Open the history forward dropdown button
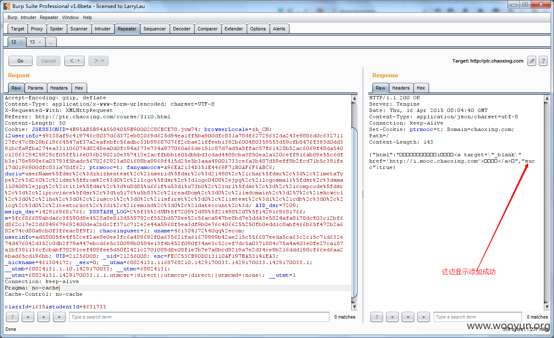This screenshot has width=554, height=338. coord(99,61)
